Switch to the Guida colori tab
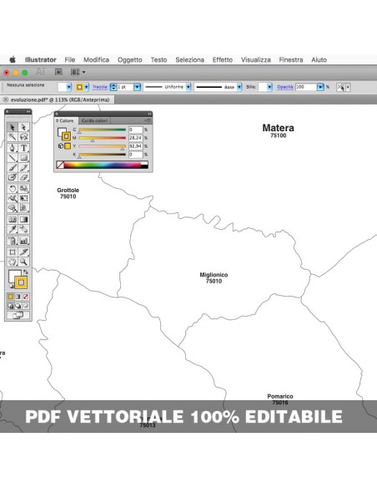 (x=94, y=120)
